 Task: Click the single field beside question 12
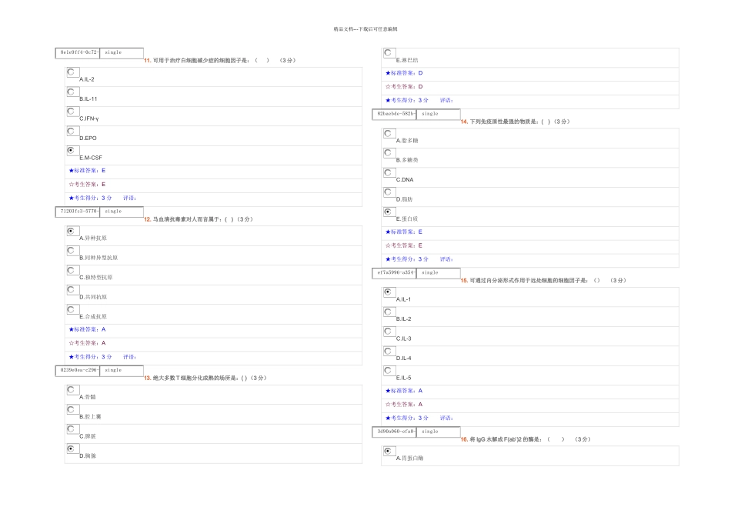pyautogui.click(x=122, y=212)
